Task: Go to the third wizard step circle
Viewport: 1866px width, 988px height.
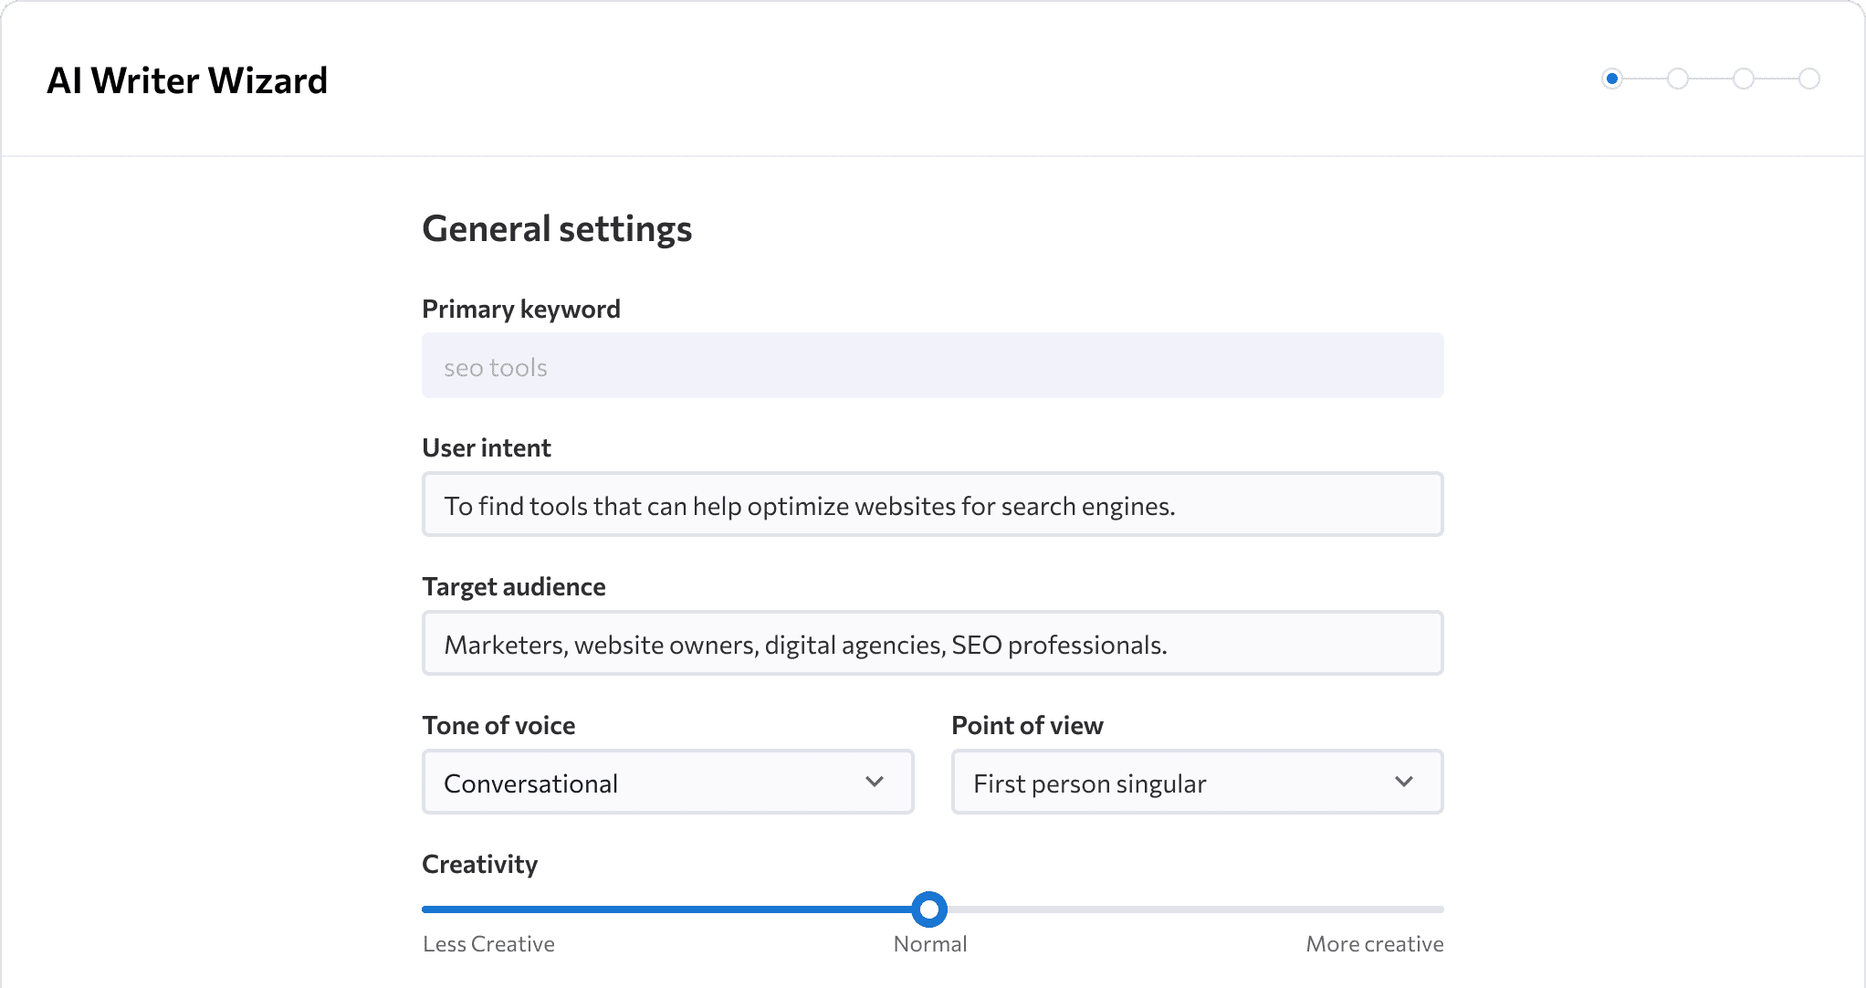Action: pos(1744,79)
